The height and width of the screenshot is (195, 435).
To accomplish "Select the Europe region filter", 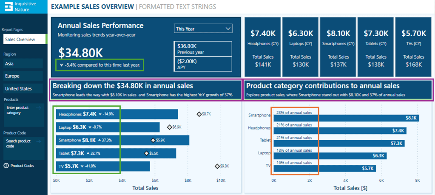I will click(x=23, y=76).
